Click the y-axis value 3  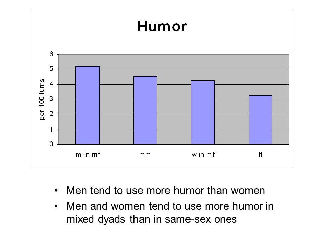tap(51, 99)
